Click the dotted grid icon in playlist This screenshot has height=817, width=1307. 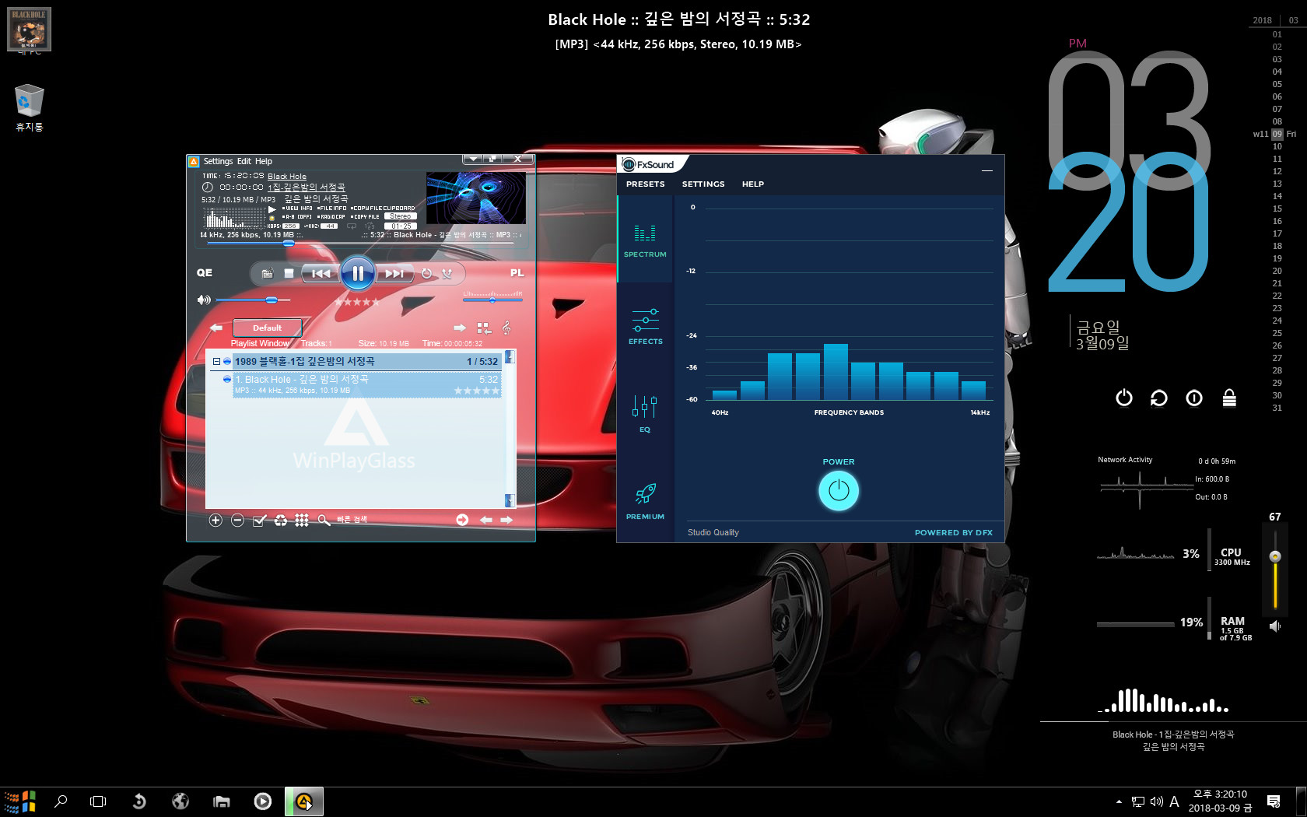(302, 520)
